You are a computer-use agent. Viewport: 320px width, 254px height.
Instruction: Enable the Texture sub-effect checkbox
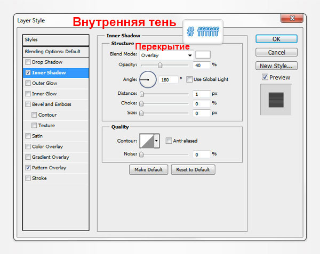(34, 125)
